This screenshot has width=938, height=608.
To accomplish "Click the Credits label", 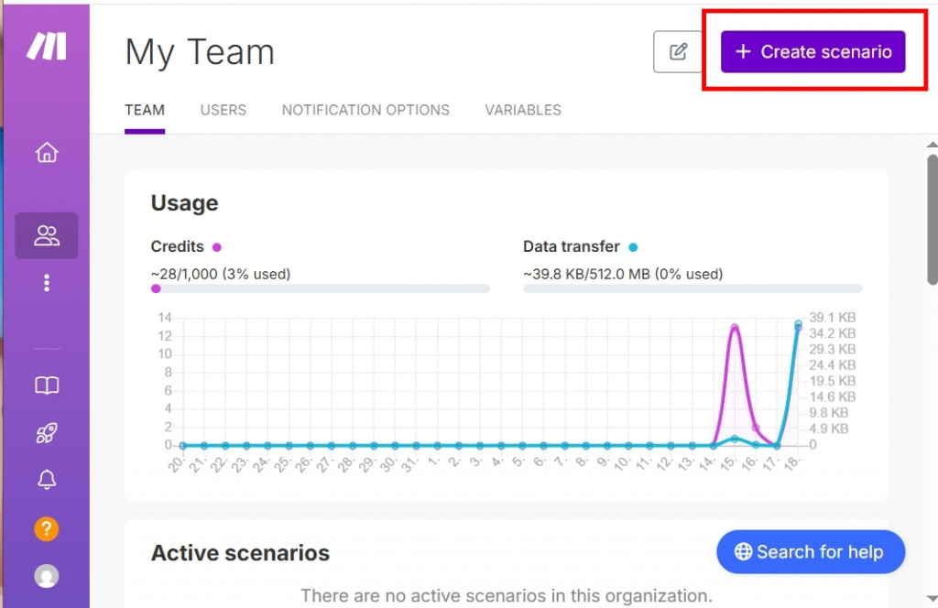I will (177, 246).
